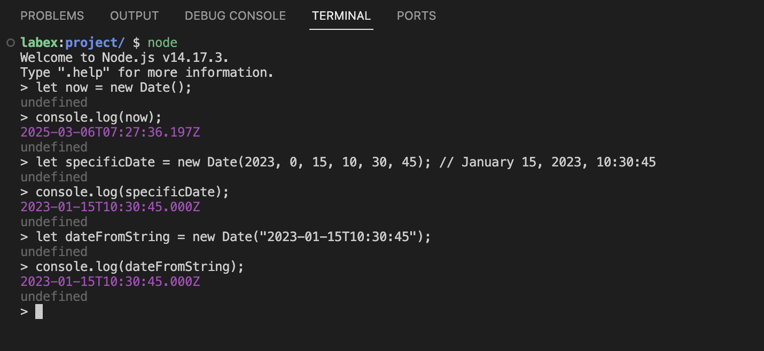This screenshot has height=351, width=764.
Task: Click the first undefined output line
Action: click(x=53, y=102)
